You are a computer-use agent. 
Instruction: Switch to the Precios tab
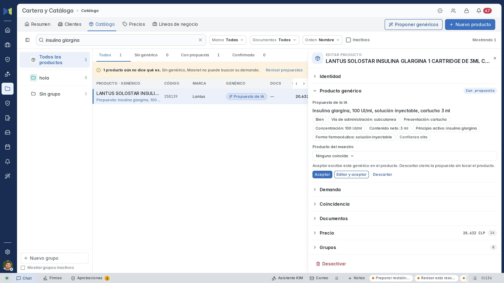click(x=134, y=24)
